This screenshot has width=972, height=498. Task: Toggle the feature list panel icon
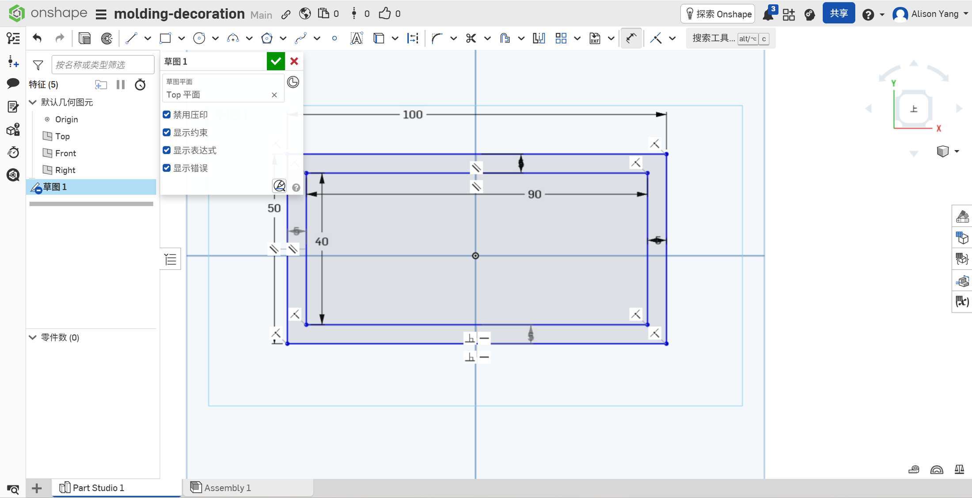click(13, 38)
